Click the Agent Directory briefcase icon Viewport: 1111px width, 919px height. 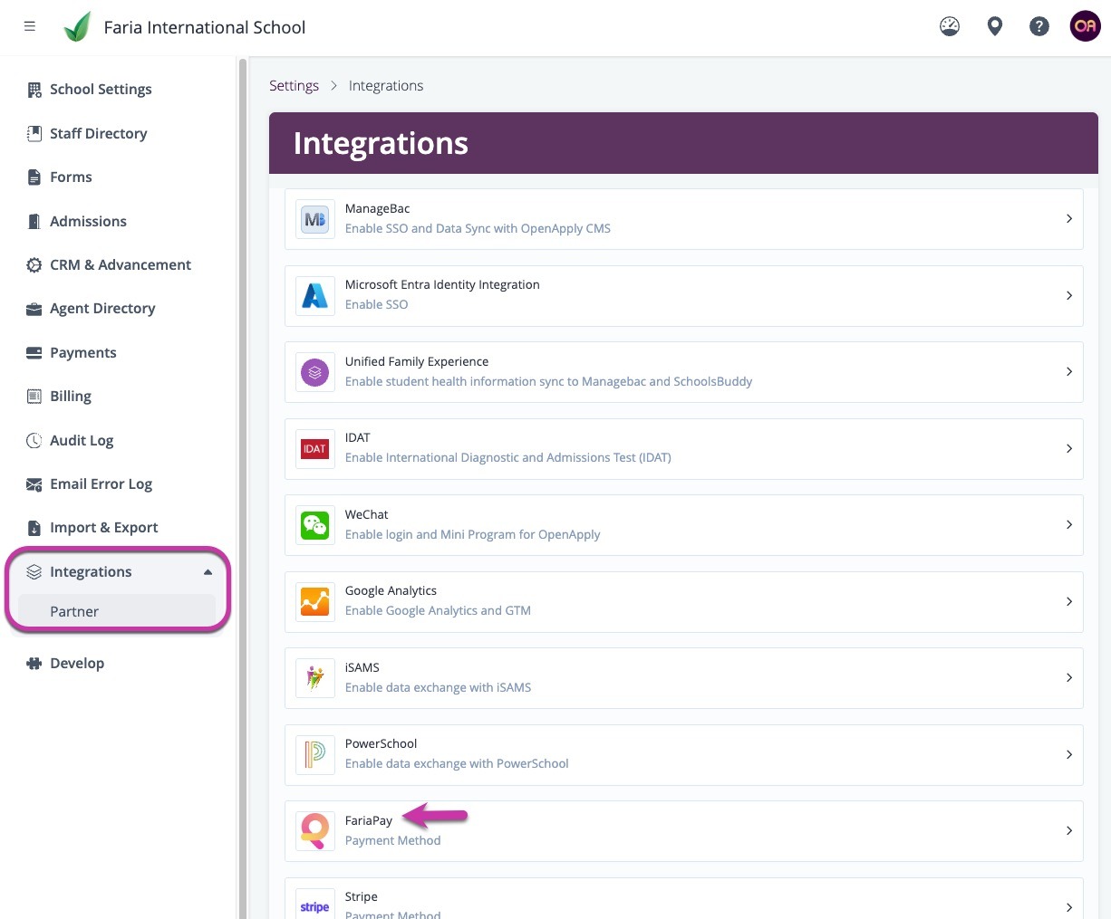(x=34, y=309)
